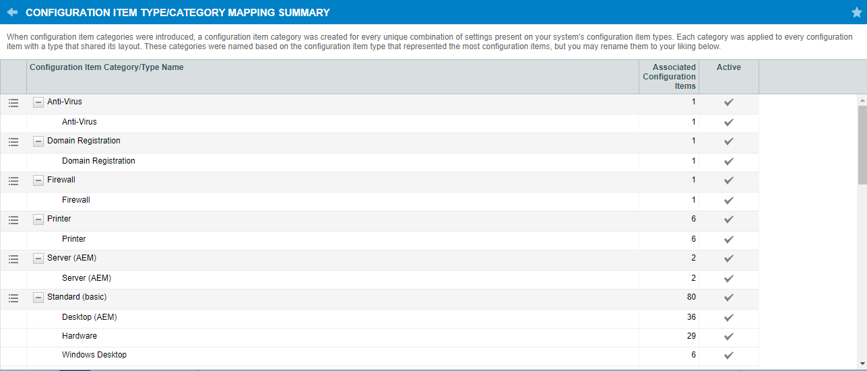Image resolution: width=867 pixels, height=371 pixels.
Task: Open context menu icon for Domain Registration category
Action: (x=13, y=142)
